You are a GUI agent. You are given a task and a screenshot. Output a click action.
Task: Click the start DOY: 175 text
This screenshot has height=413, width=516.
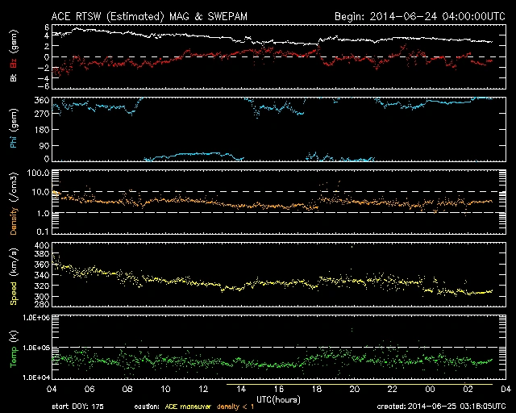coord(77,407)
